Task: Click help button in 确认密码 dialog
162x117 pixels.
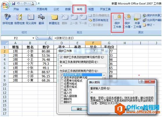Action: pos(142,81)
